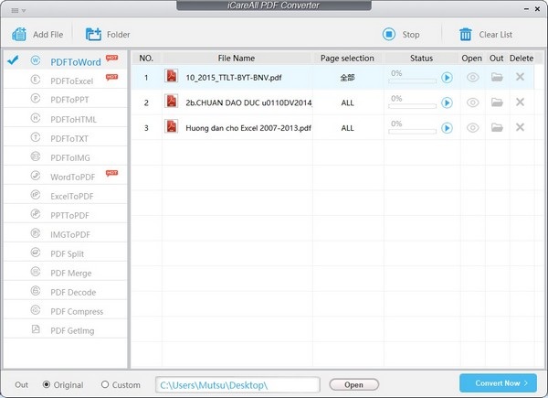Image resolution: width=548 pixels, height=398 pixels.
Task: Click progress bar of 2b.CHUAN DAO DUC row
Action: point(413,106)
